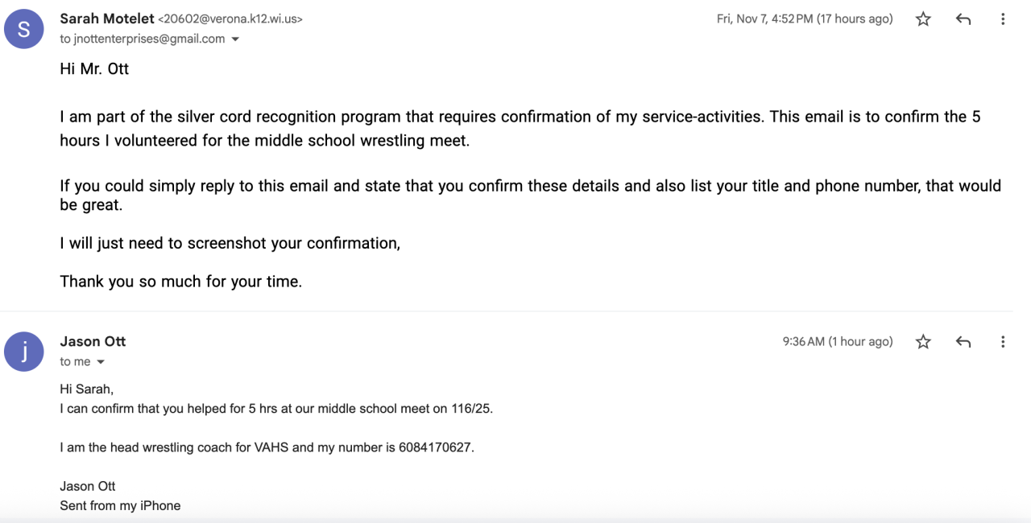Click the 'Hi Mr. Ott' greeting line
This screenshot has width=1031, height=523.
click(x=94, y=69)
